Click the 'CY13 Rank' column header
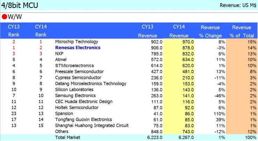Screen dimensions: 258x141 click(x=14, y=31)
